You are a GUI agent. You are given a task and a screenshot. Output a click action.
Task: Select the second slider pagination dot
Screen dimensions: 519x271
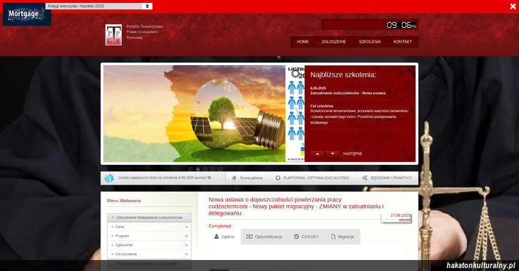pyautogui.click(x=198, y=169)
